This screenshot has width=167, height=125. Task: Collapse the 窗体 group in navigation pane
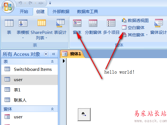[52, 109]
